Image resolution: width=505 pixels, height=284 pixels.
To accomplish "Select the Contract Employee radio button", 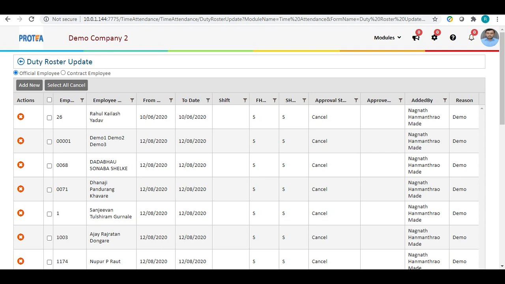I will tap(63, 73).
